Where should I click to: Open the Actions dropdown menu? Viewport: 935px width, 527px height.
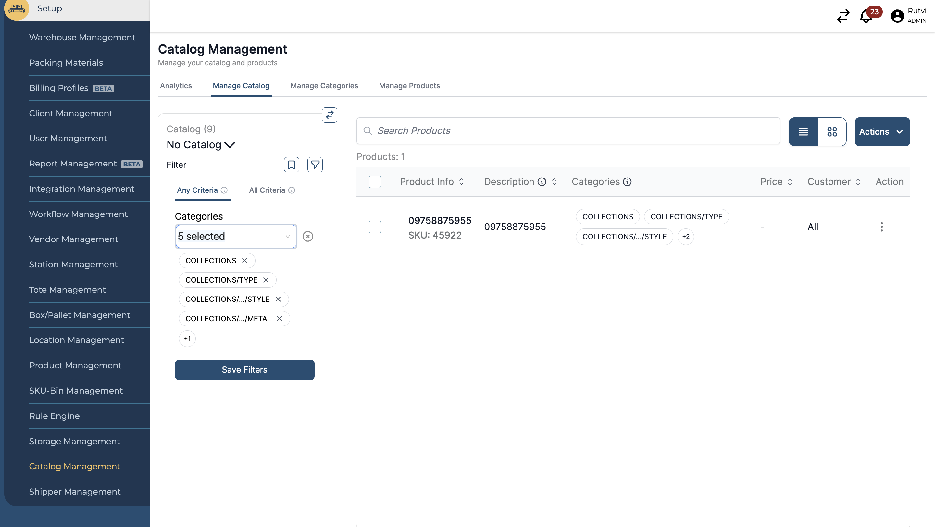[882, 132]
